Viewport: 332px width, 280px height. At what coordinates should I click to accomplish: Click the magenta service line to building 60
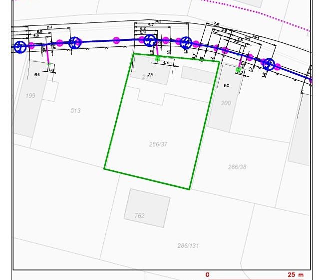point(240,61)
